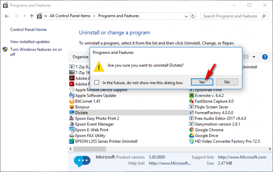273x172 pixels.
Task: Click the Help link URL in details pane
Action: click(170, 163)
